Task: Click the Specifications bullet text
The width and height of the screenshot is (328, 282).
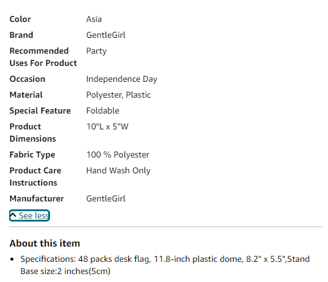Action: [165, 265]
